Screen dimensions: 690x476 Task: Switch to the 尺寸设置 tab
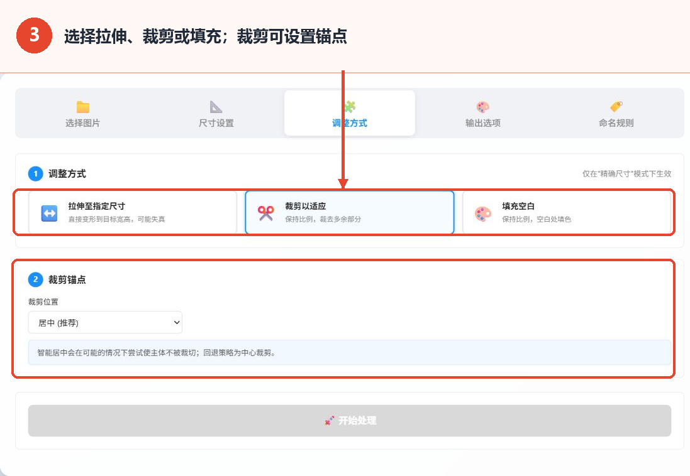pyautogui.click(x=216, y=114)
